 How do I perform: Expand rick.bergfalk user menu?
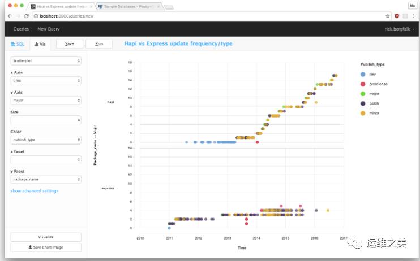pyautogui.click(x=399, y=29)
